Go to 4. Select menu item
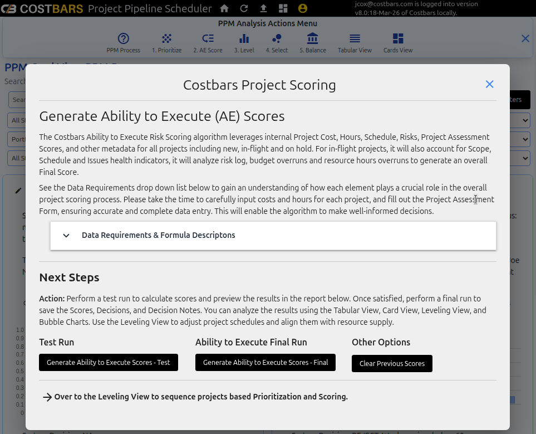 tap(277, 39)
